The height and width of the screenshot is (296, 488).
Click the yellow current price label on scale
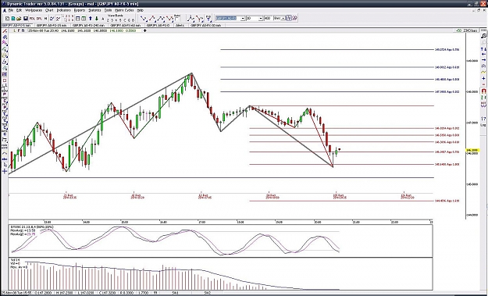[x=472, y=150]
